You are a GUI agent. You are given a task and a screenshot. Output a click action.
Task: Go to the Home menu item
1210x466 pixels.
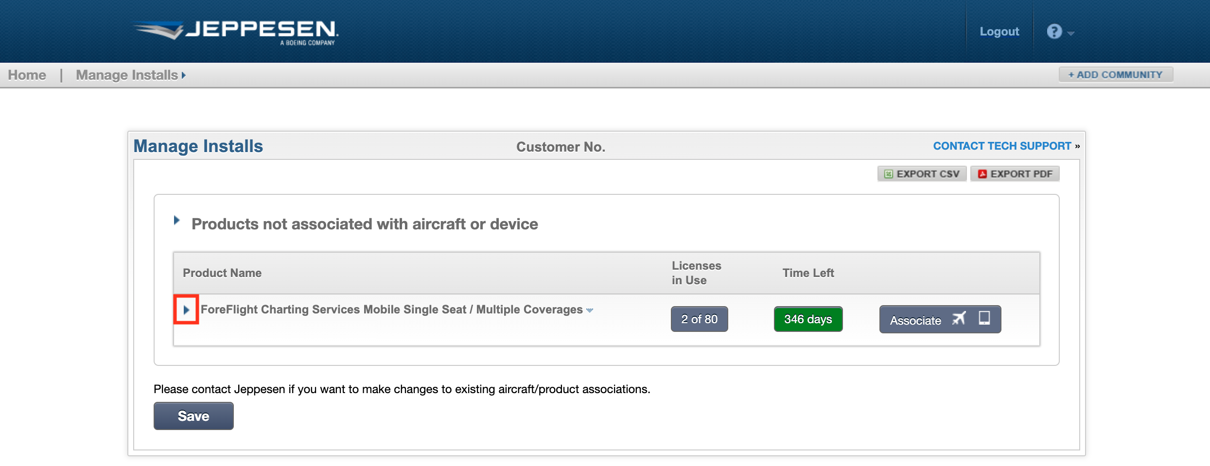tap(27, 75)
